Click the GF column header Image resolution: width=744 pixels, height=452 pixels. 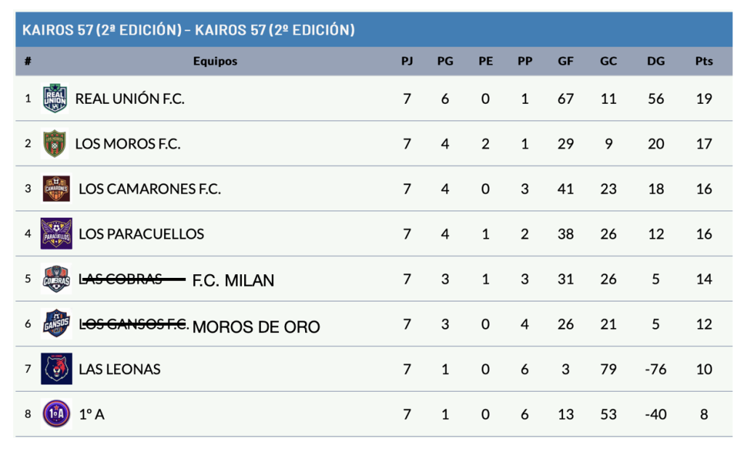(565, 61)
